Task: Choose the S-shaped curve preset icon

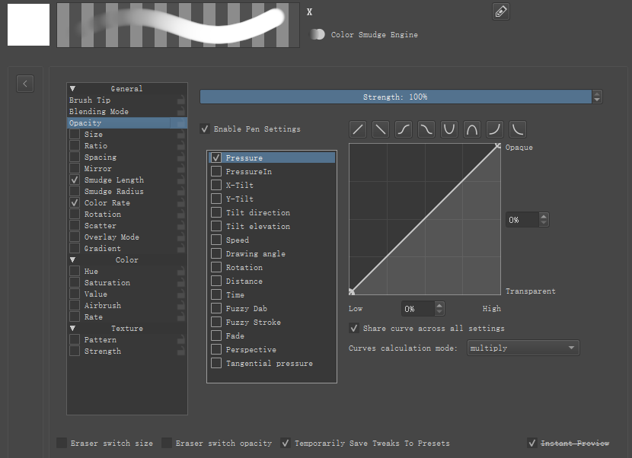Action: (x=404, y=129)
